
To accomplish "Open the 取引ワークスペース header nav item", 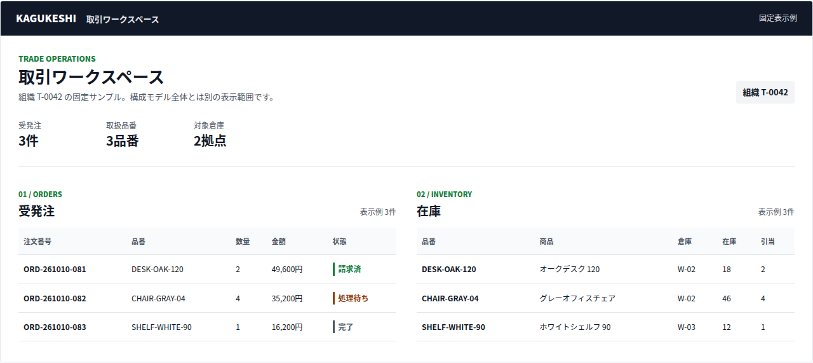I will pyautogui.click(x=123, y=19).
